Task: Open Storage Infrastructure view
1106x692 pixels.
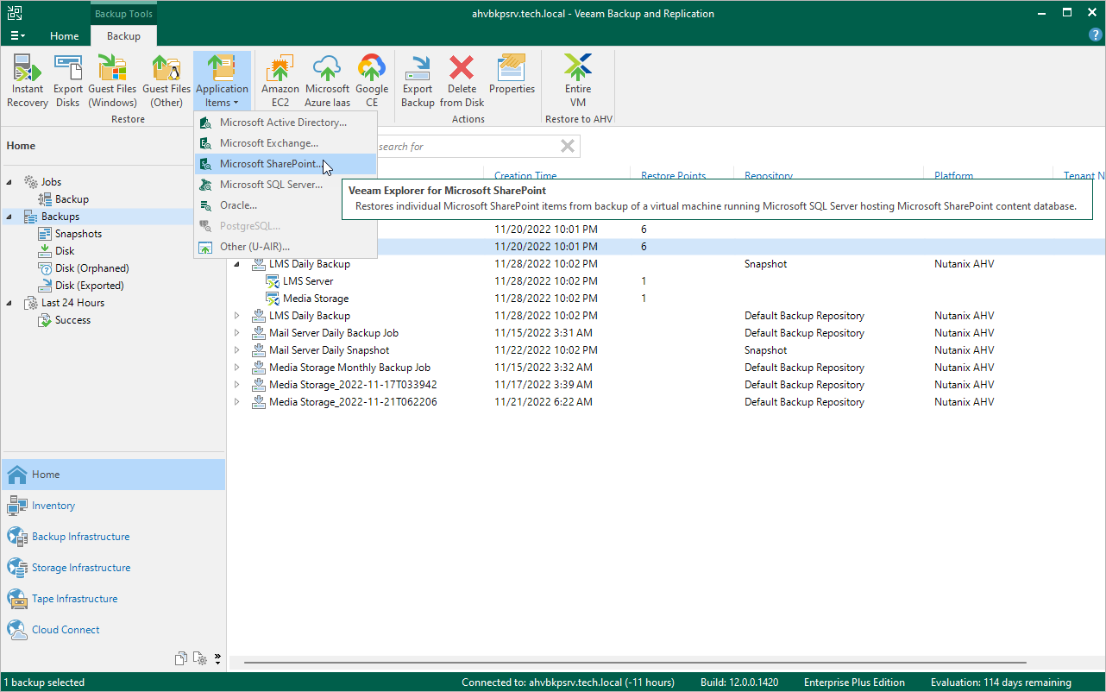Action: click(113, 568)
